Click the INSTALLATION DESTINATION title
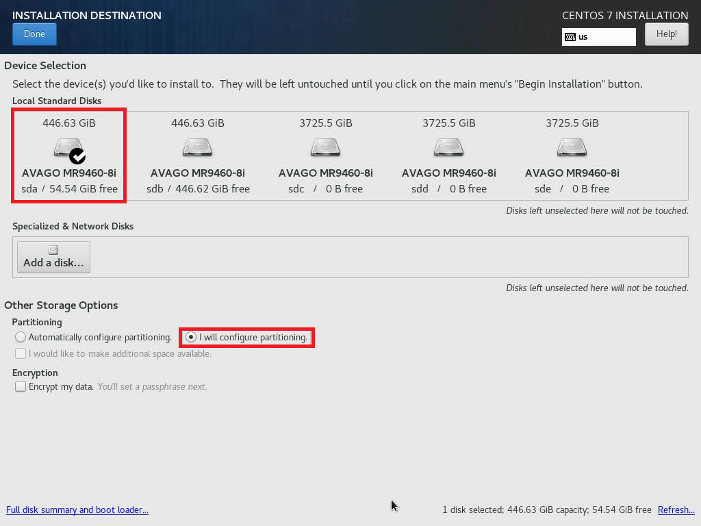 tap(87, 15)
